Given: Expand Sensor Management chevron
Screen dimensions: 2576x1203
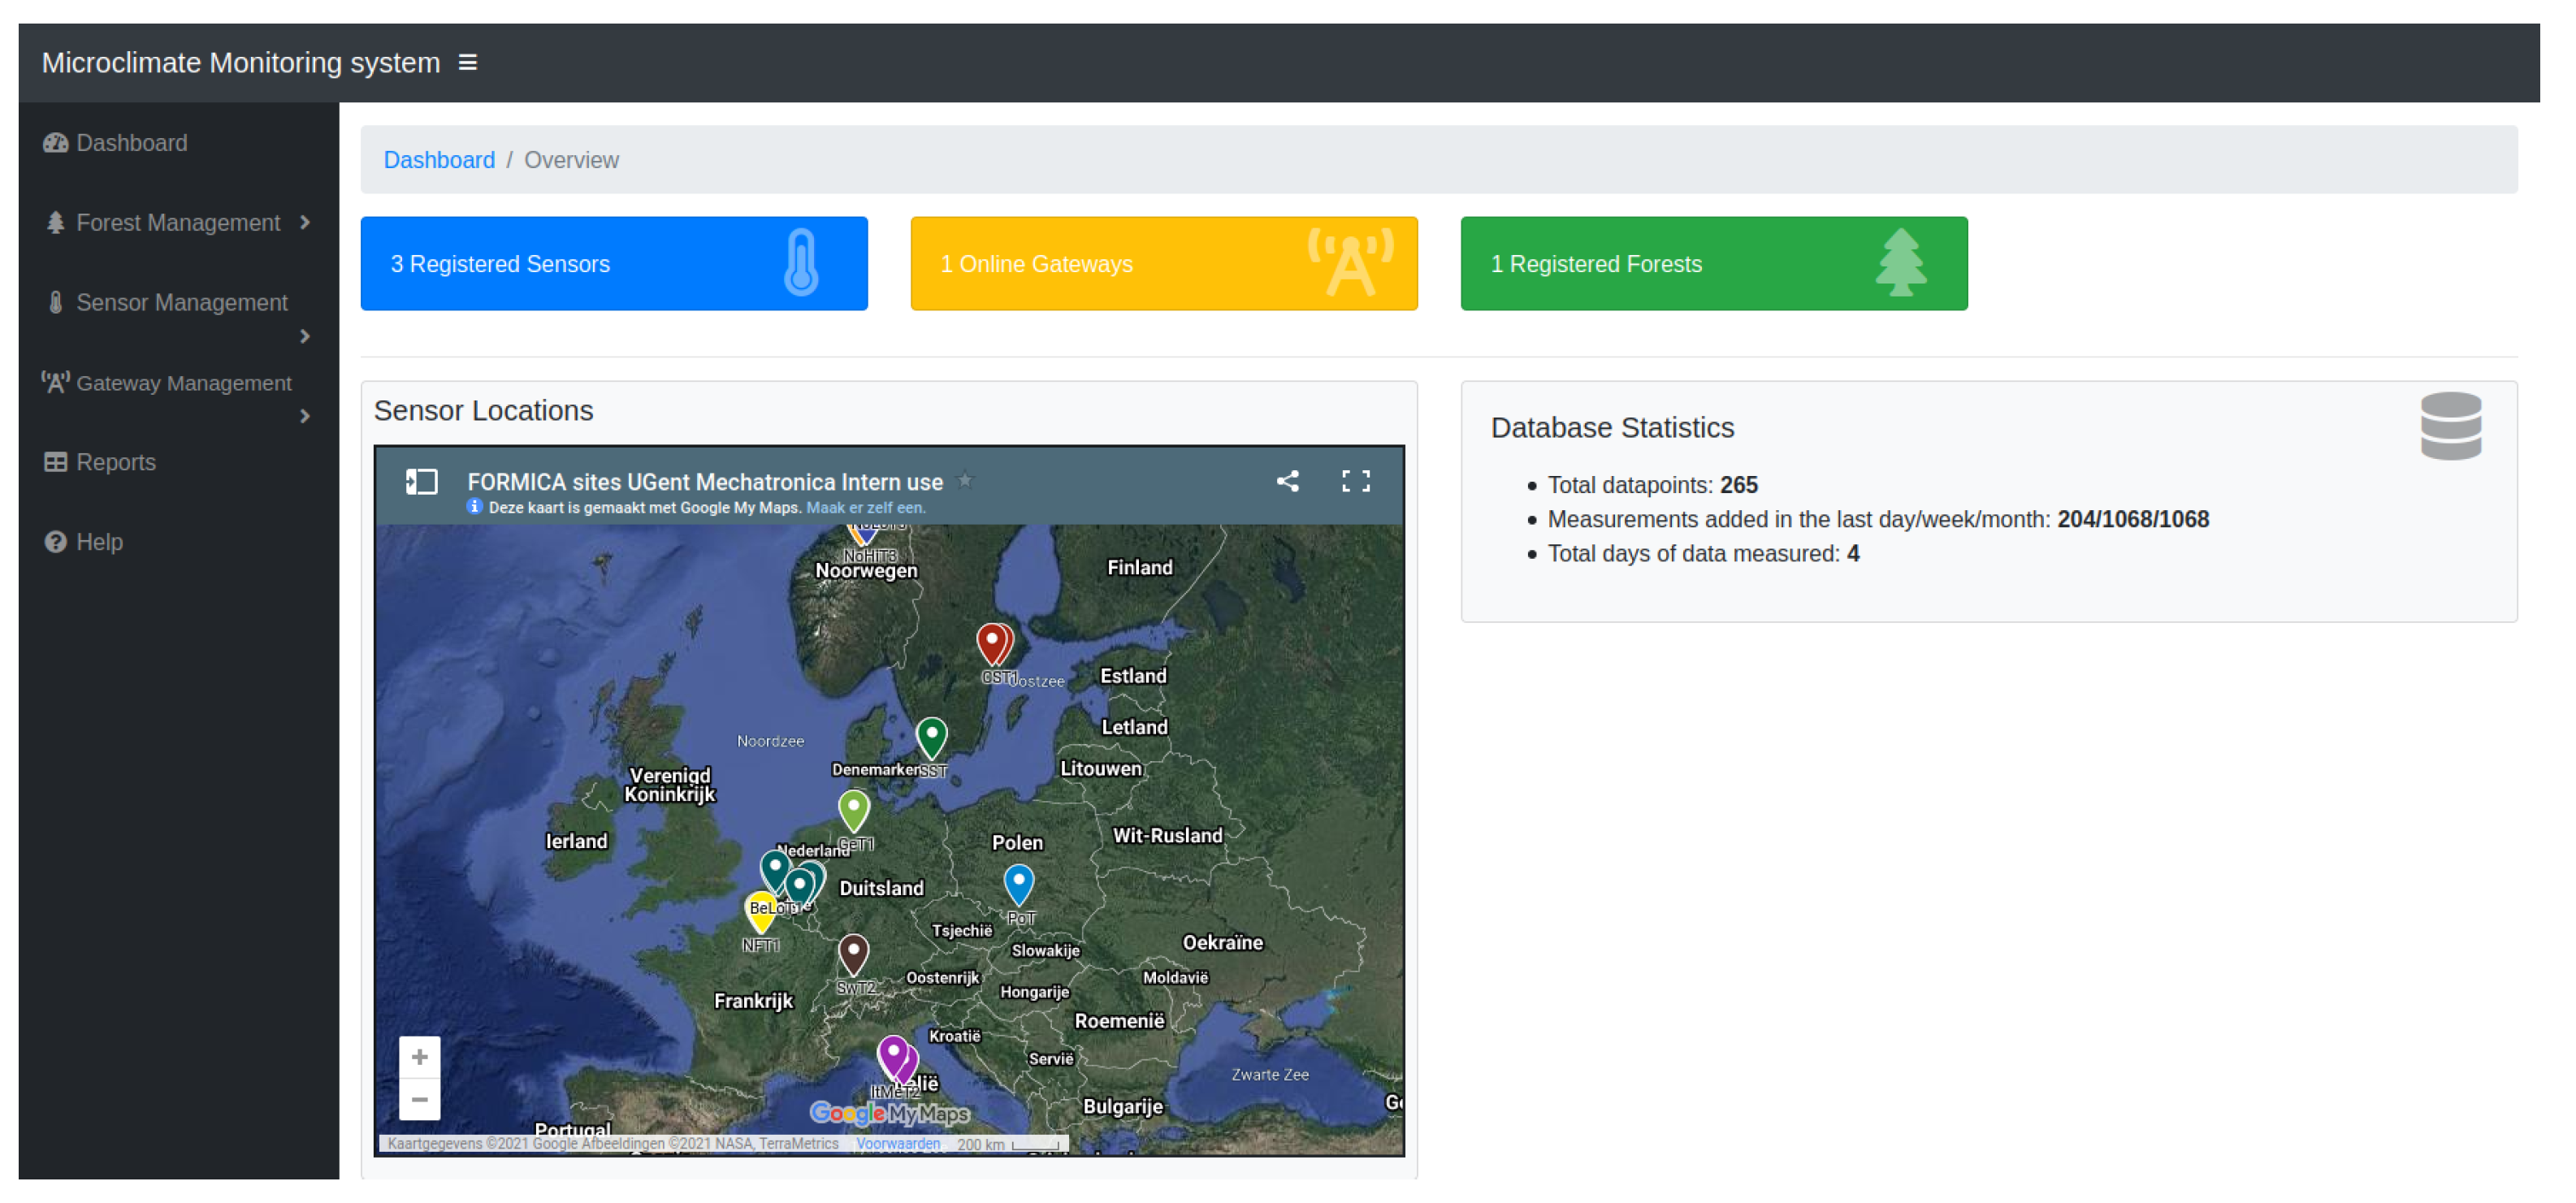Looking at the screenshot, I should [305, 337].
